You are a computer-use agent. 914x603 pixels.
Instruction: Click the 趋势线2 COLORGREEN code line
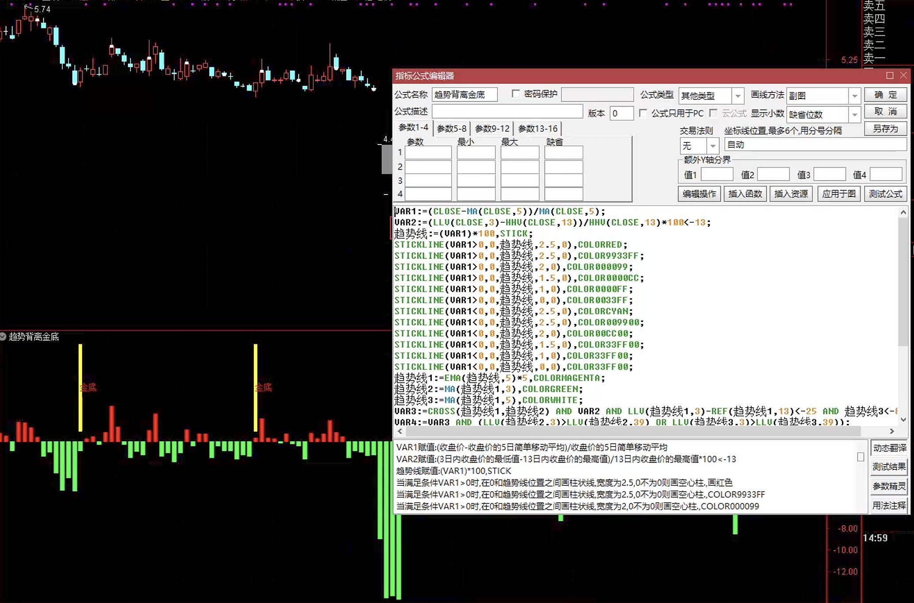[488, 389]
